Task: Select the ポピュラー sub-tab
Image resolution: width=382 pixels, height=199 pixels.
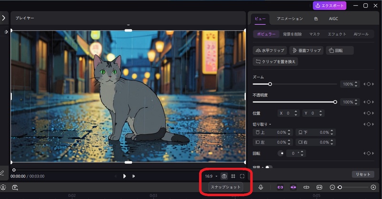Action: [x=266, y=34]
